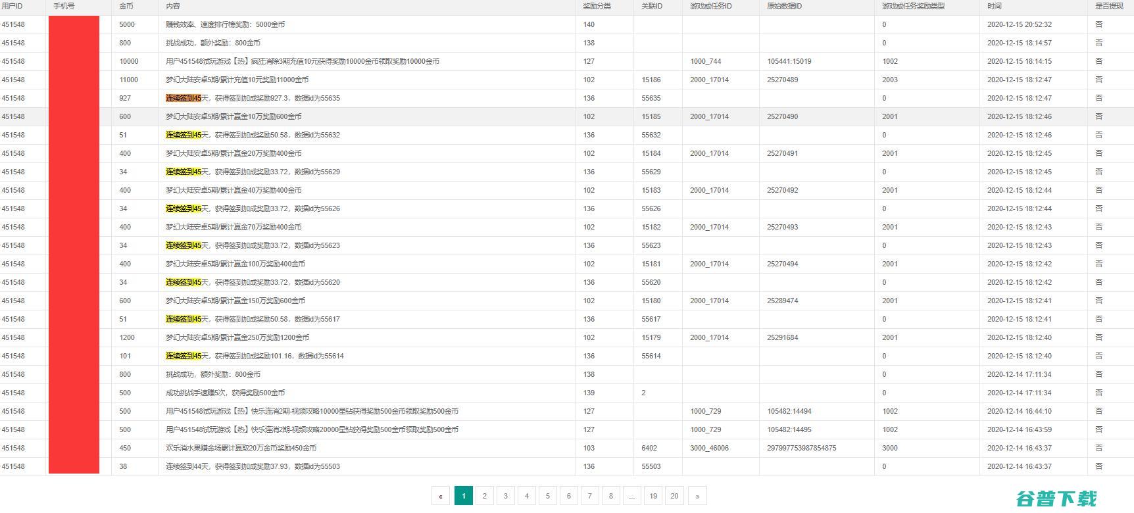The width and height of the screenshot is (1134, 513).
Task: Click game task ID 1000_744
Action: tap(706, 61)
